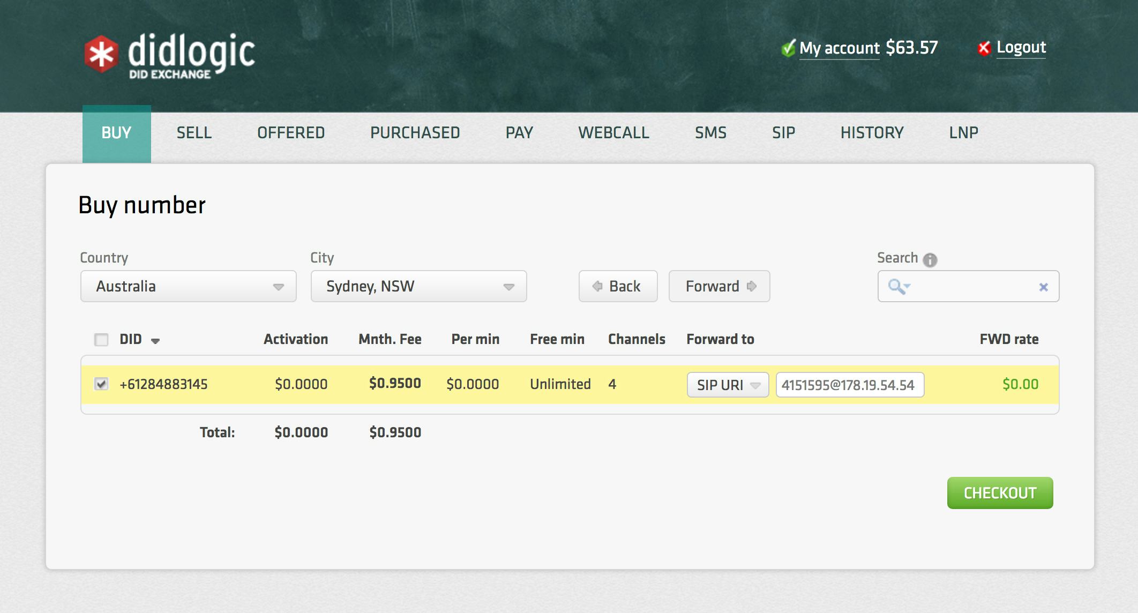Go to the WEBCALL tab
Screen dimensions: 1138x613
click(613, 133)
